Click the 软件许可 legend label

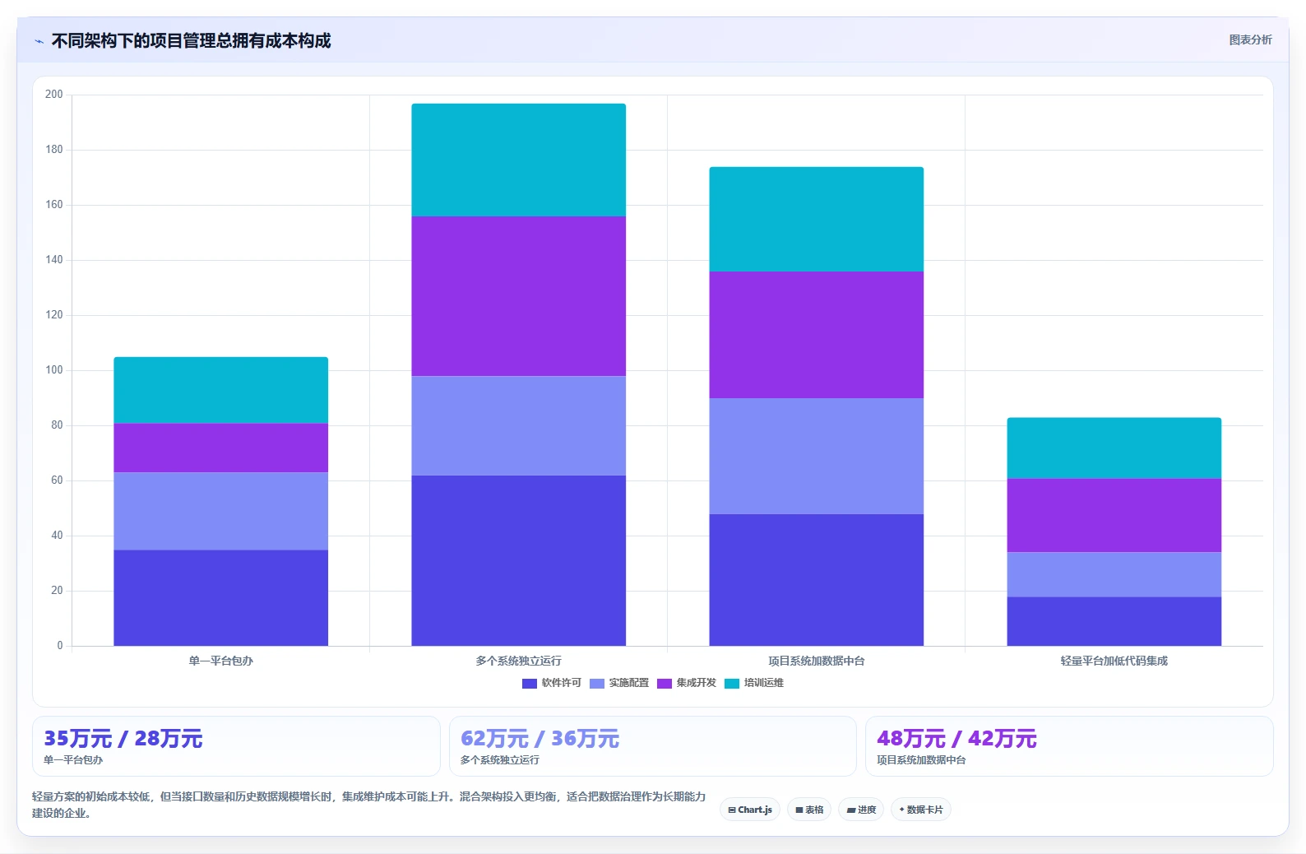point(561,683)
